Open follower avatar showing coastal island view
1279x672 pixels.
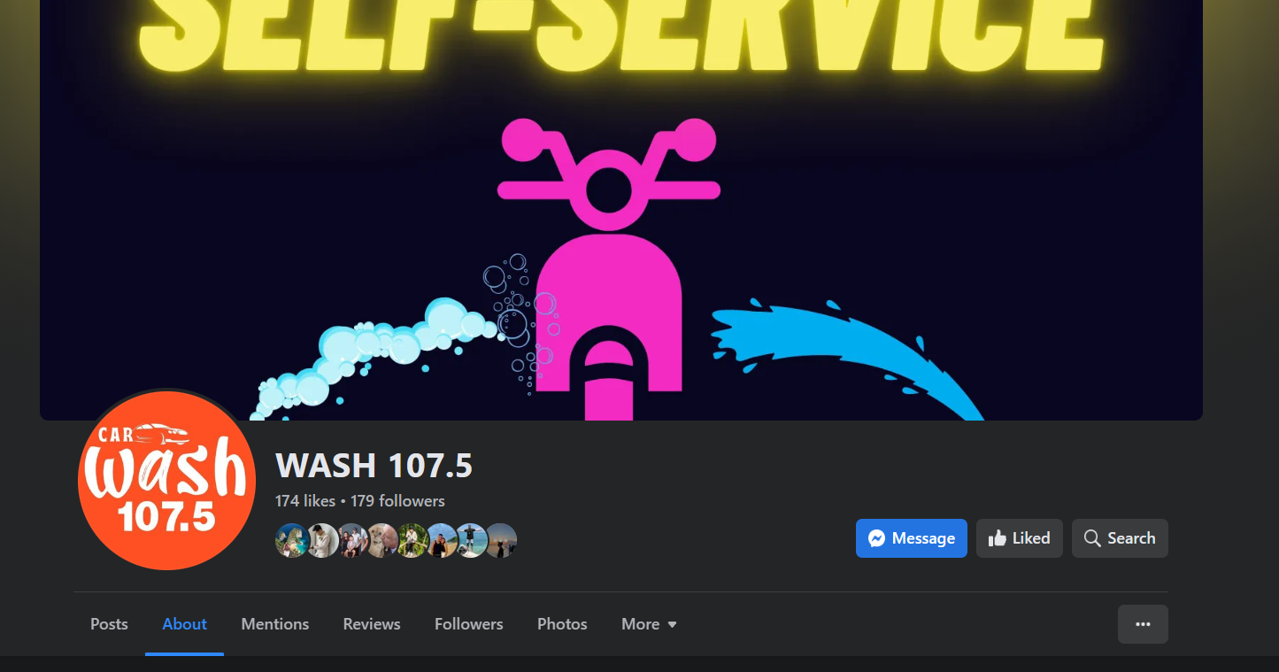click(x=292, y=540)
